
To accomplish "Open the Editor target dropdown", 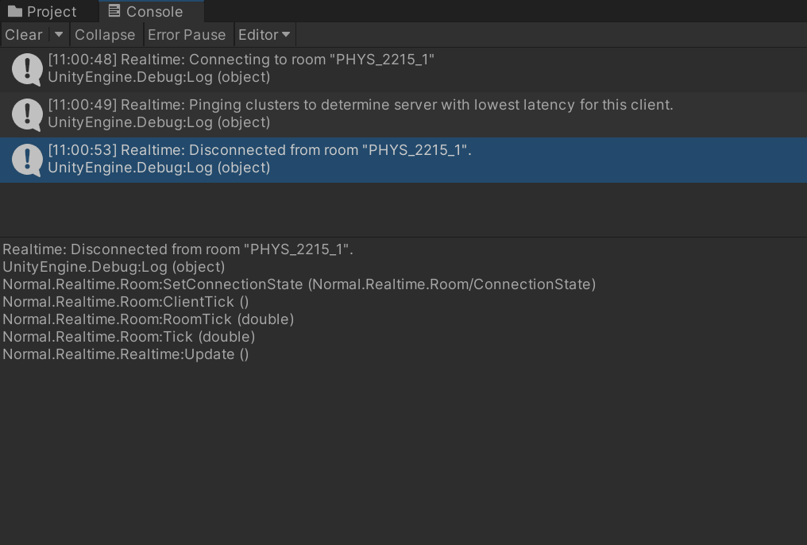I will point(264,35).
